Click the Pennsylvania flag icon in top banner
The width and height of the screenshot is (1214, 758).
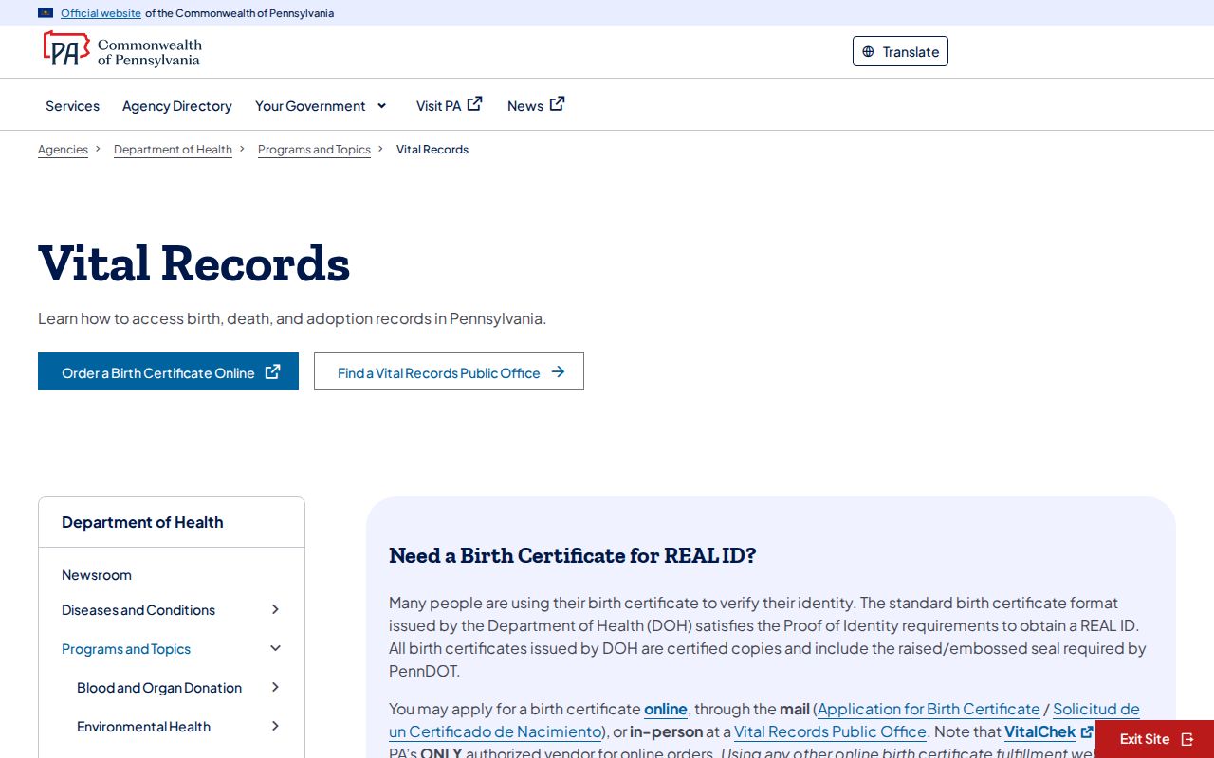point(46,13)
